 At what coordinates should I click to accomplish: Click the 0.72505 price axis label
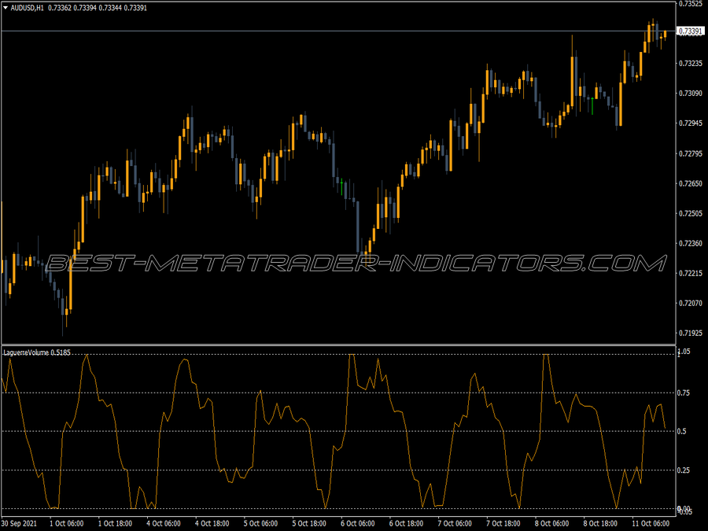pyautogui.click(x=691, y=213)
